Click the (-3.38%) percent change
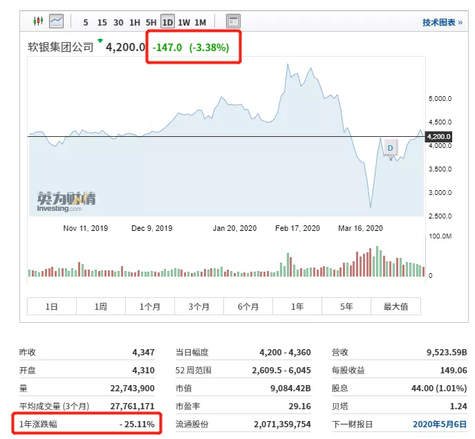The height and width of the screenshot is (439, 475). point(209,48)
